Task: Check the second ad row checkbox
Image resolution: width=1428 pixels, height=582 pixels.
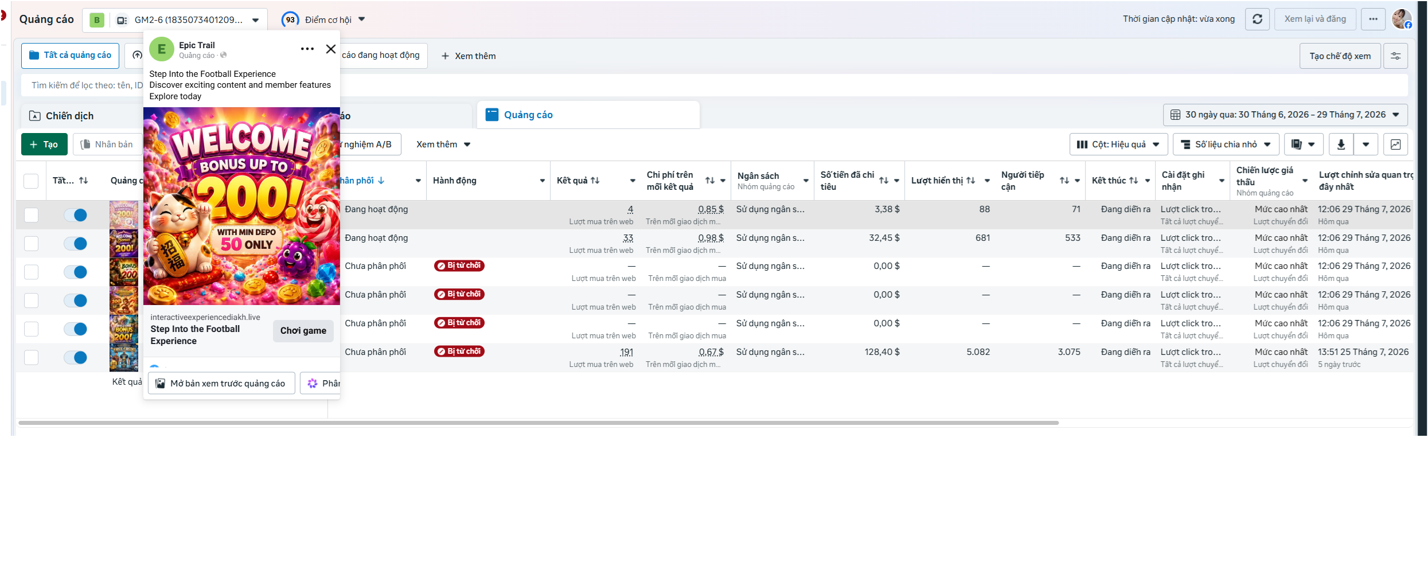Action: [x=31, y=243]
